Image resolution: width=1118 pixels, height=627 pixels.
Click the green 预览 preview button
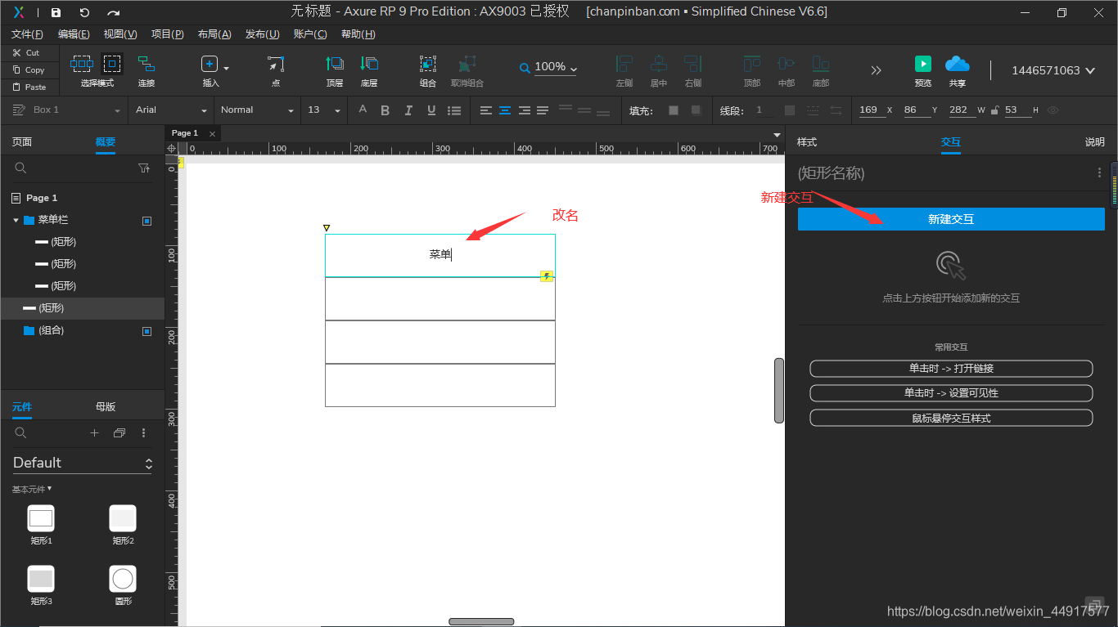click(x=923, y=64)
